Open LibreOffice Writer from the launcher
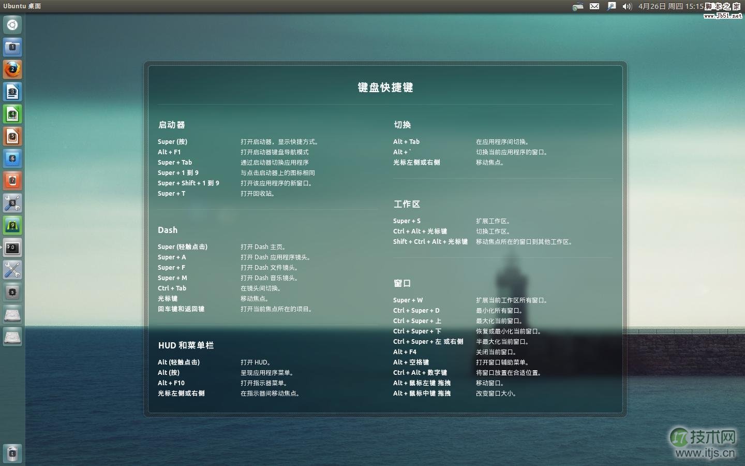 (12, 92)
